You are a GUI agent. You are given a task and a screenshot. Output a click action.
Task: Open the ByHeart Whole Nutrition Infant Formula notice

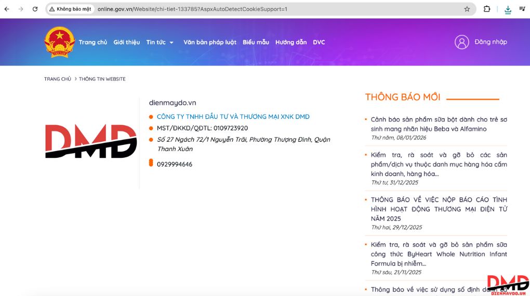(439, 254)
